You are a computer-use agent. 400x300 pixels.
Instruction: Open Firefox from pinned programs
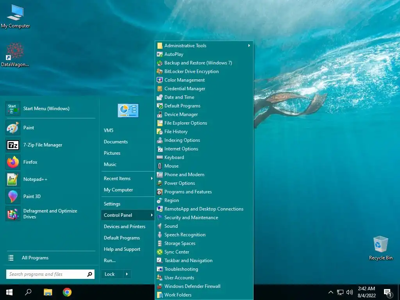[50, 162]
